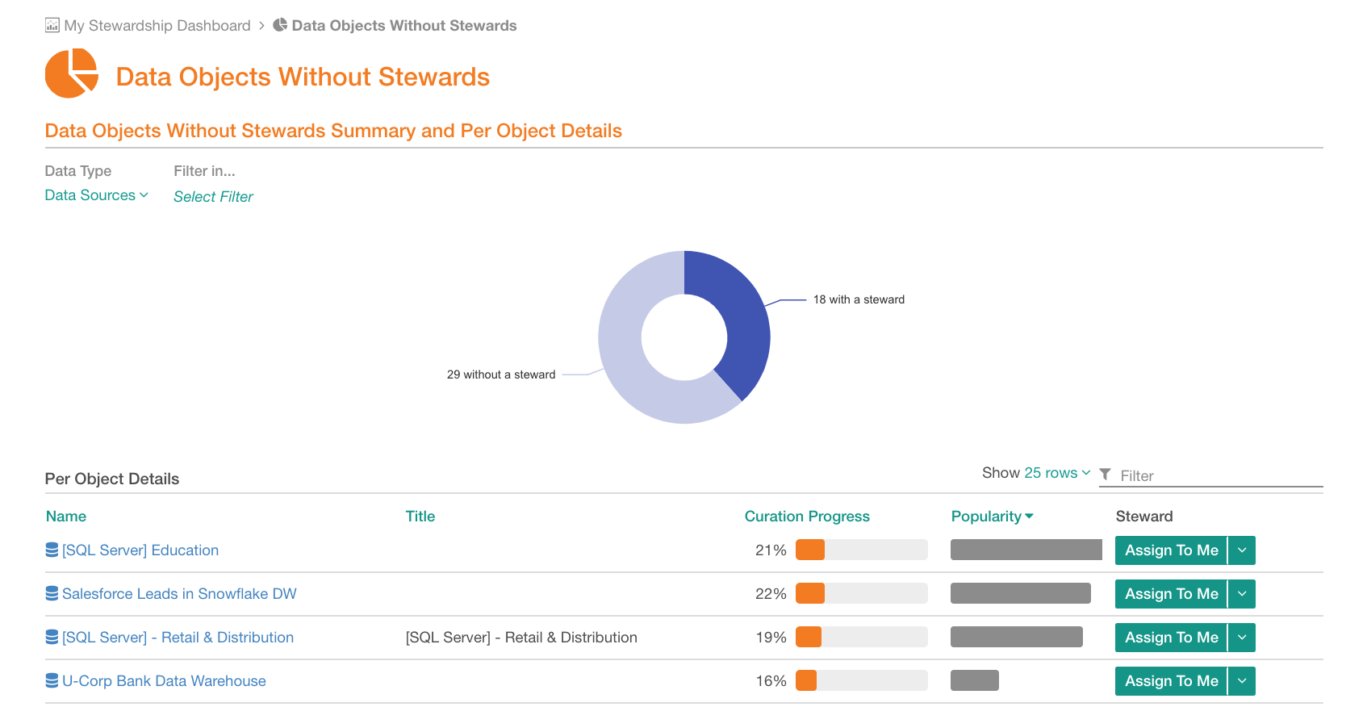Open [SQL Server] Education data source

[x=140, y=550]
